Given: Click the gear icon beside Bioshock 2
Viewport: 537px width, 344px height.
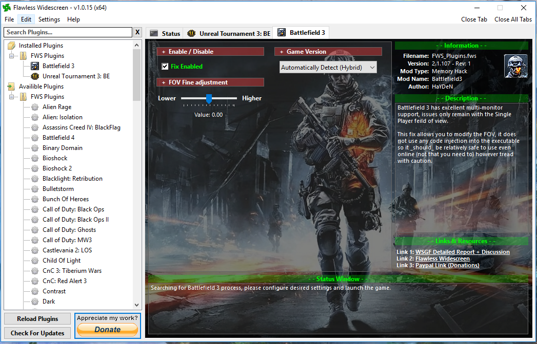Looking at the screenshot, I should coord(35,168).
